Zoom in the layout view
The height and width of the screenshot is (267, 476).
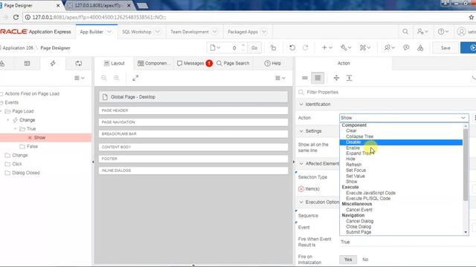pyautogui.click(x=117, y=78)
